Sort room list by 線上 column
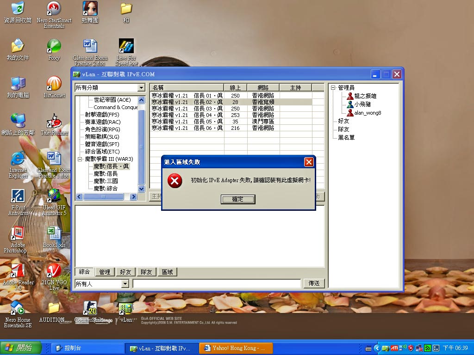474x355 pixels. point(236,87)
